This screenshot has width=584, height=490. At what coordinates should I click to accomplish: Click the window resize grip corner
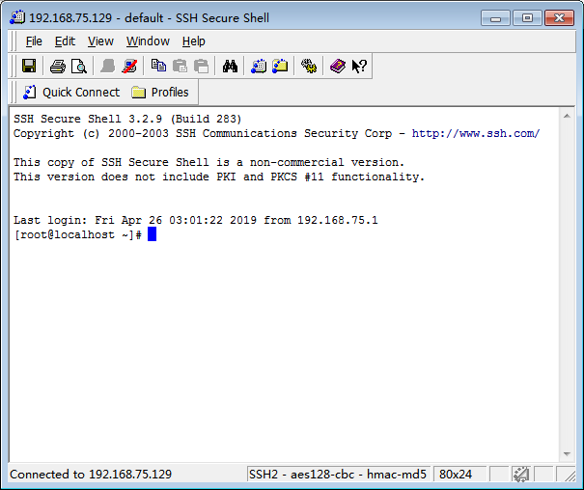(570, 476)
